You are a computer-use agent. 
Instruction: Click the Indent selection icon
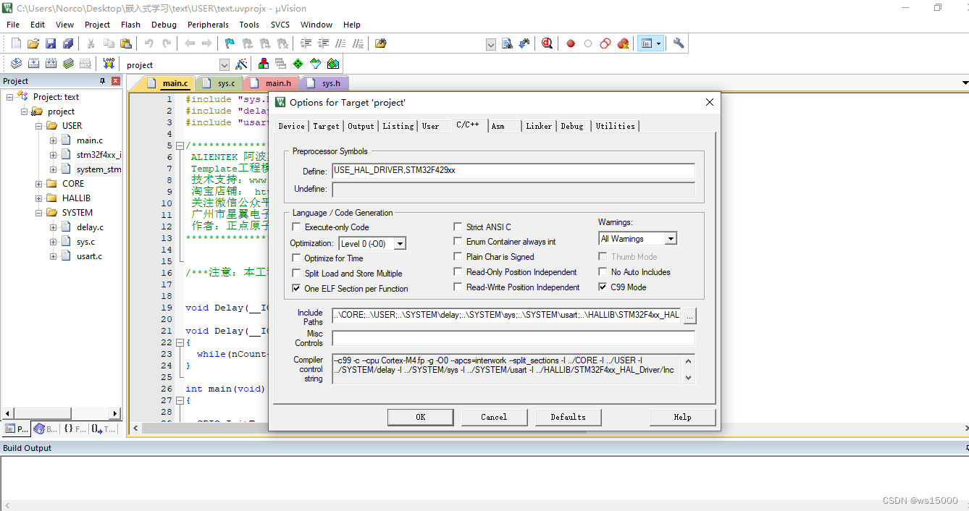point(306,43)
